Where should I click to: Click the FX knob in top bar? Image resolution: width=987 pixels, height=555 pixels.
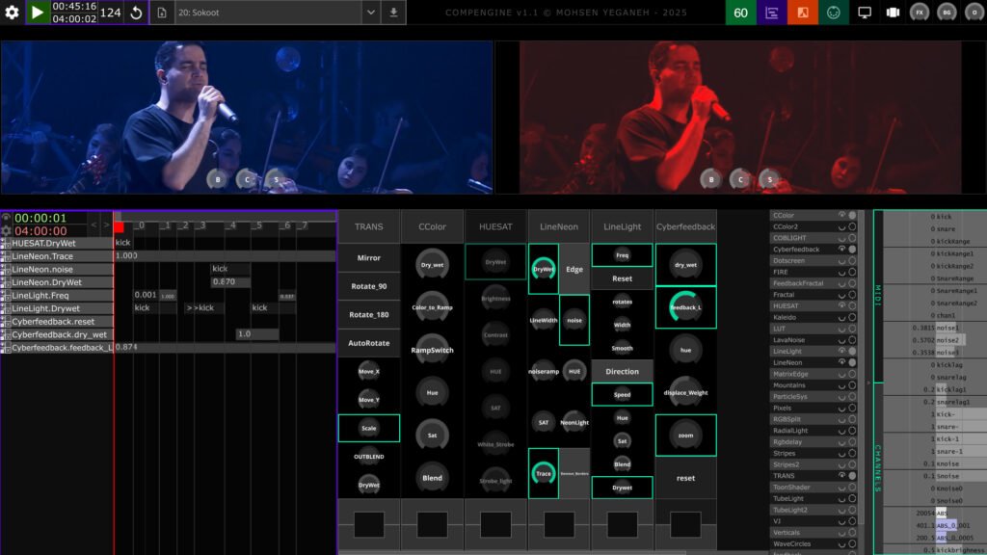pos(919,13)
